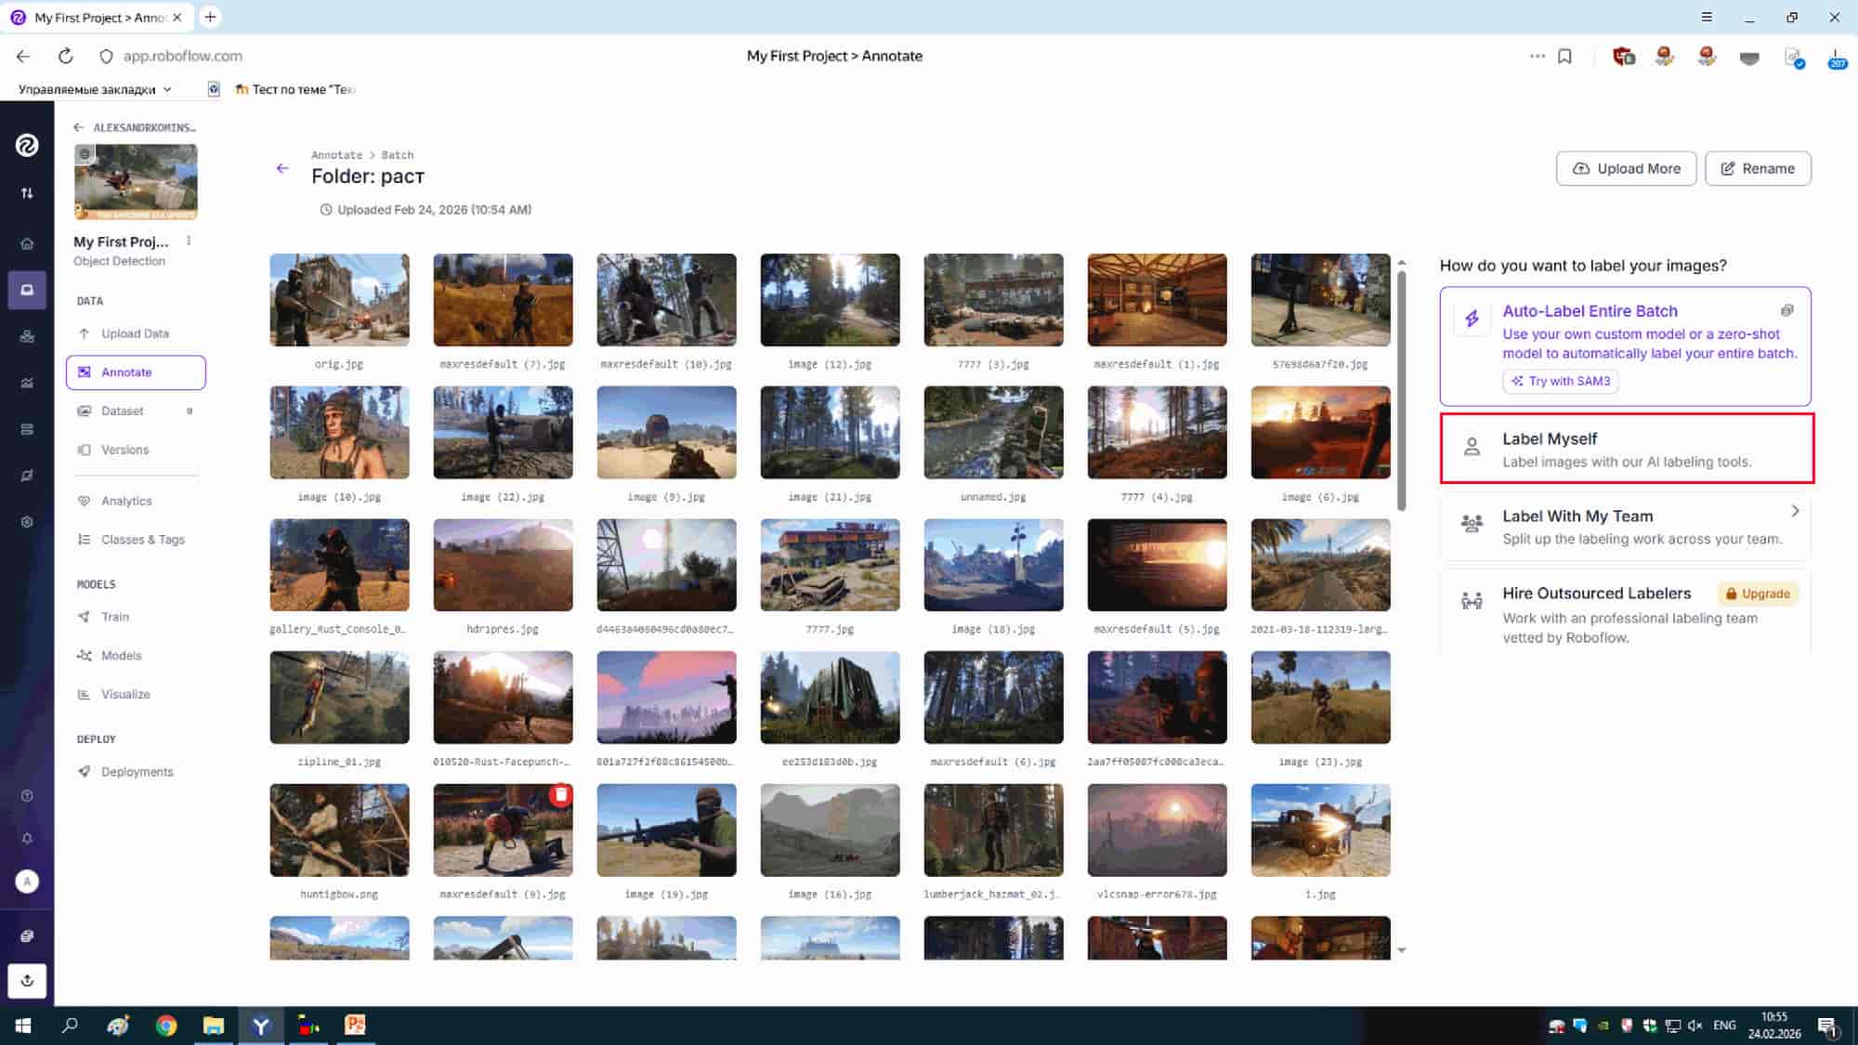The height and width of the screenshot is (1045, 1858).
Task: Click the back arrow next to Folder: раст
Action: 282,168
